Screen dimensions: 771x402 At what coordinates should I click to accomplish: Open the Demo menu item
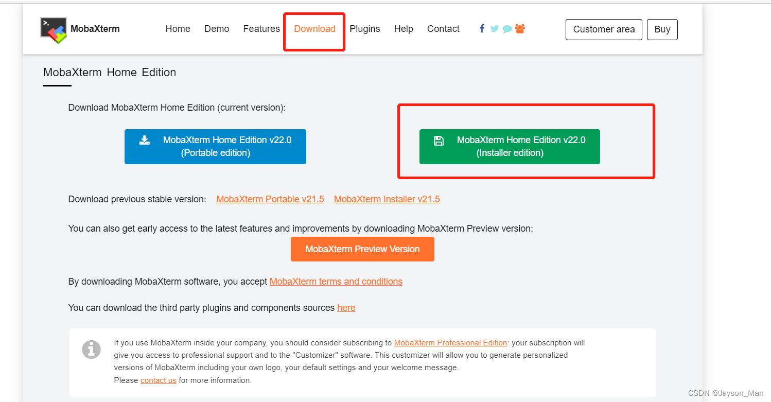(217, 29)
